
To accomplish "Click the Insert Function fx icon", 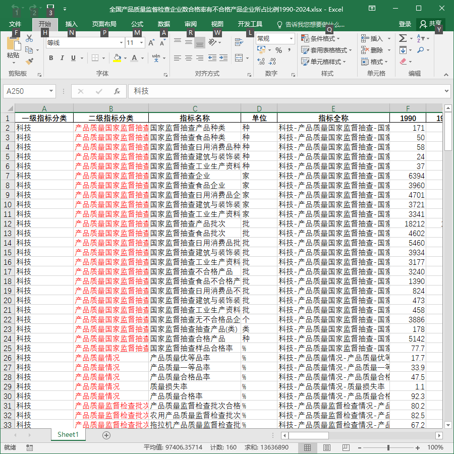I will pos(117,91).
